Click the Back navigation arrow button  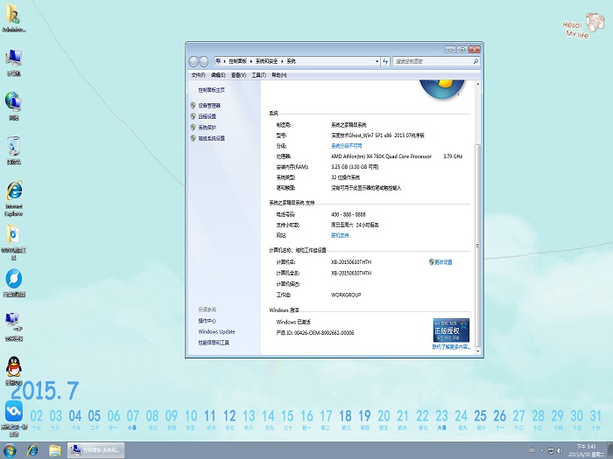coord(194,61)
